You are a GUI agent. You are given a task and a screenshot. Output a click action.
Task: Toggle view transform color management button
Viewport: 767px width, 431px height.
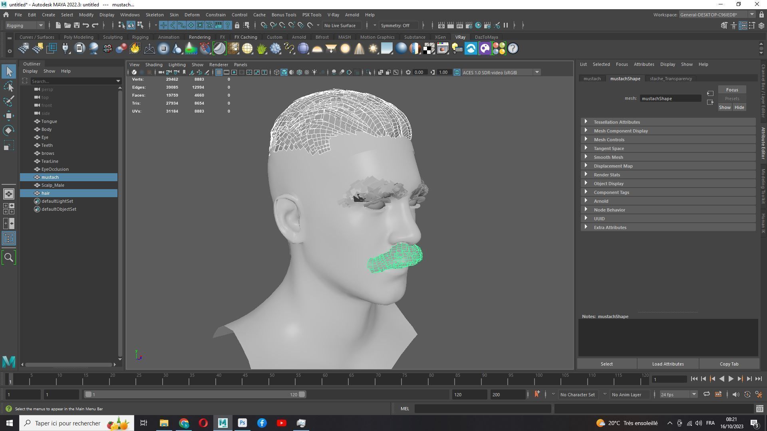tap(457, 72)
